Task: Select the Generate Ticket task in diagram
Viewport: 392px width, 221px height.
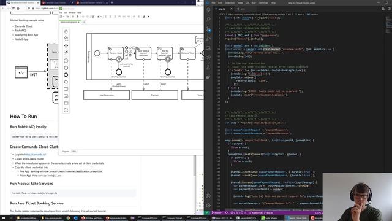Action: [x=188, y=53]
